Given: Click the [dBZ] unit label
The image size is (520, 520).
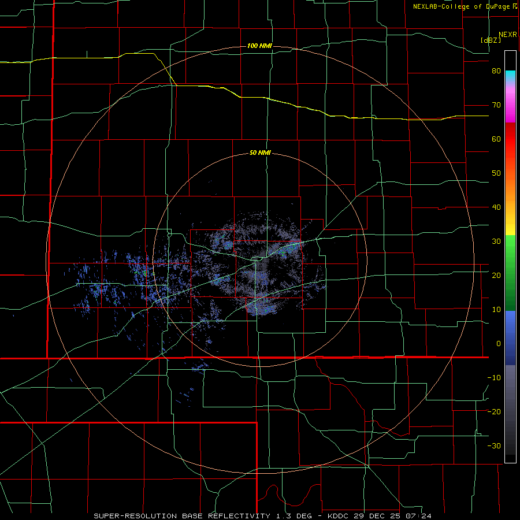Looking at the screenshot, I should pyautogui.click(x=491, y=40).
